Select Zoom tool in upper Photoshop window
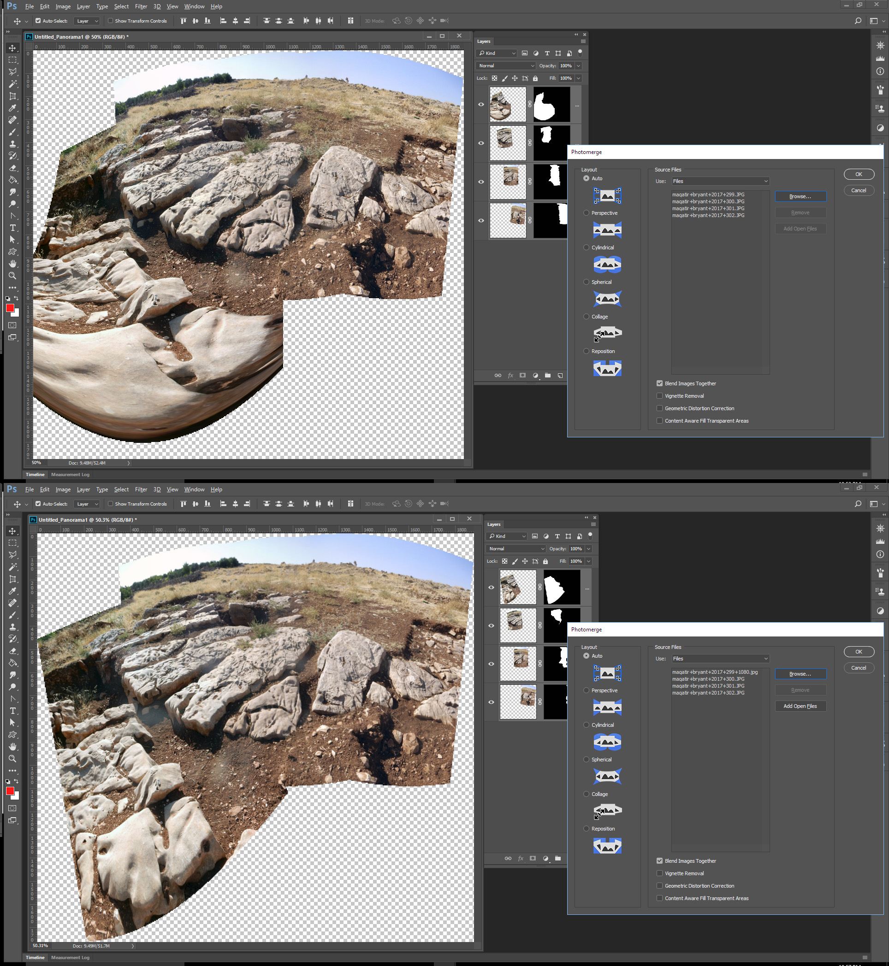 12,276
